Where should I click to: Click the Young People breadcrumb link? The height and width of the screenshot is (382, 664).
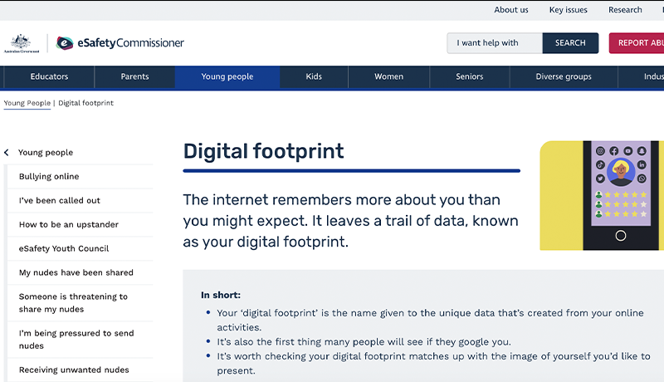[x=27, y=104]
